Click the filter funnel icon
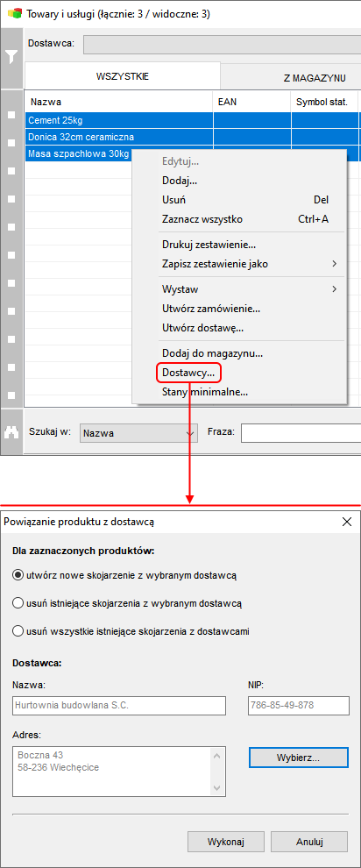The image size is (361, 868). (11, 55)
